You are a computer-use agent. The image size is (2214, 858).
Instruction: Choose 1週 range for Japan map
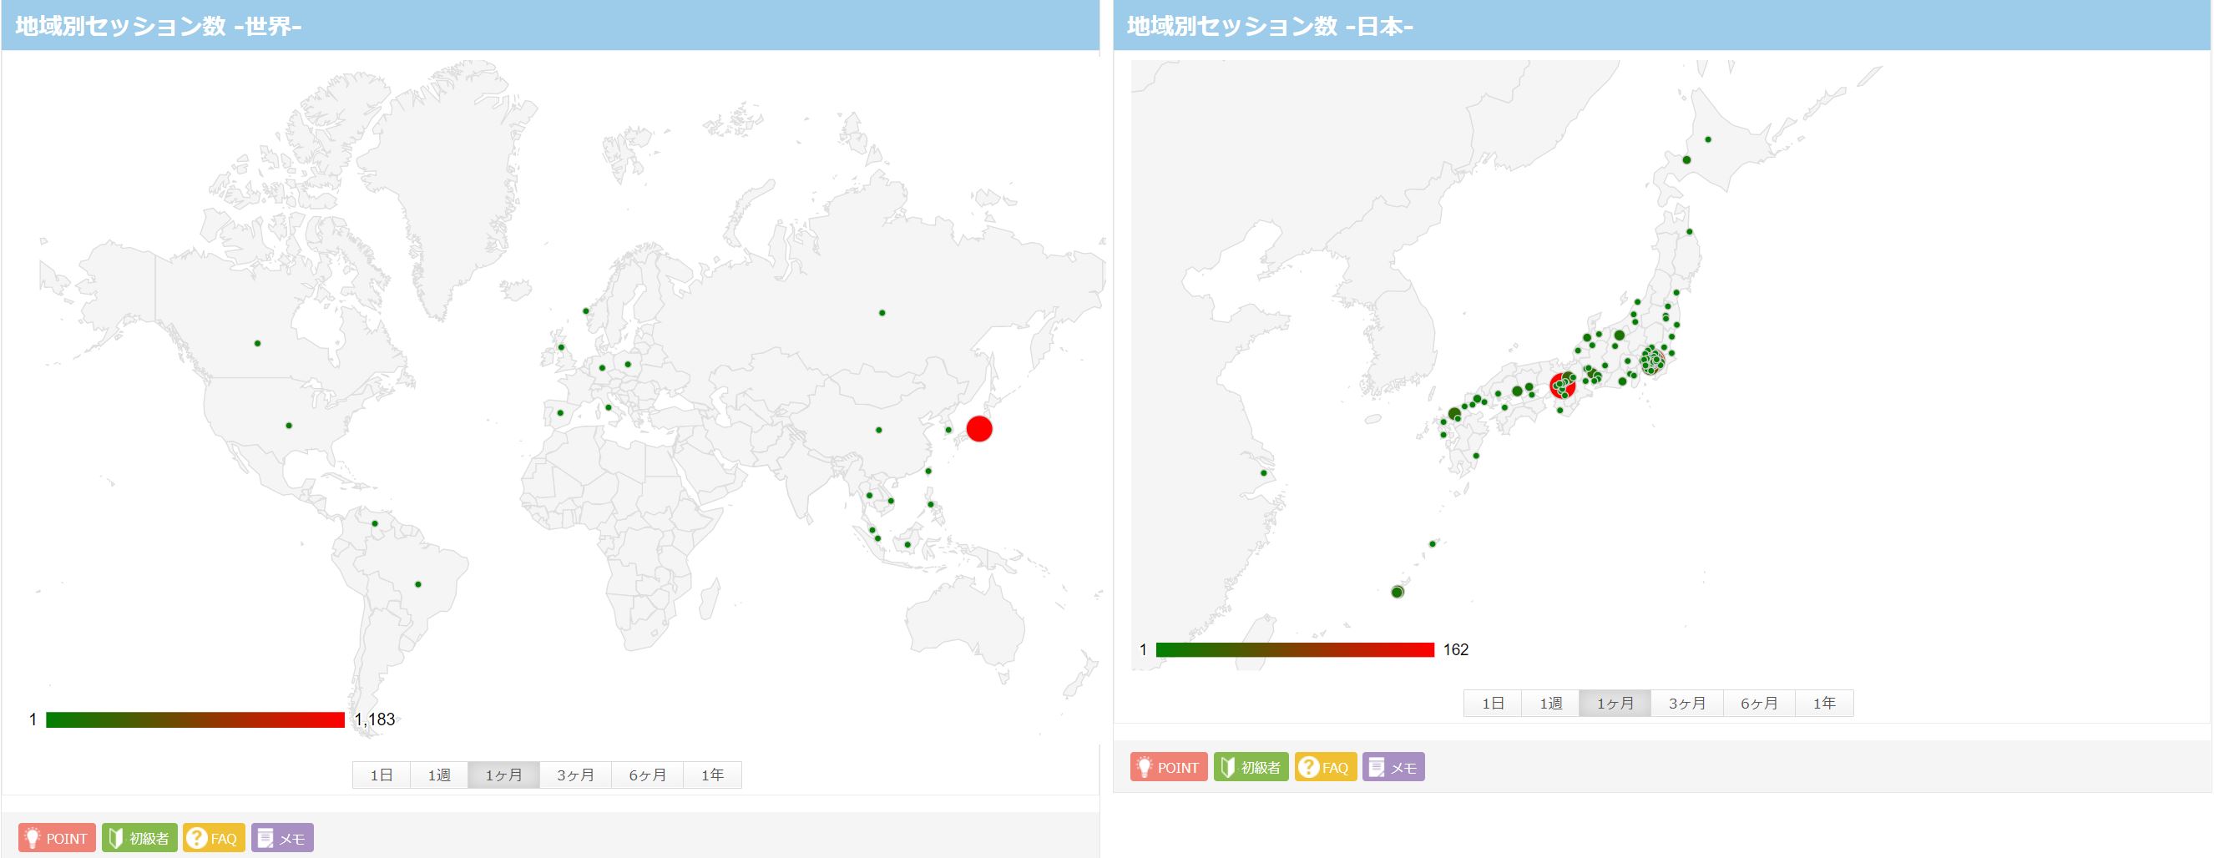tap(1550, 703)
